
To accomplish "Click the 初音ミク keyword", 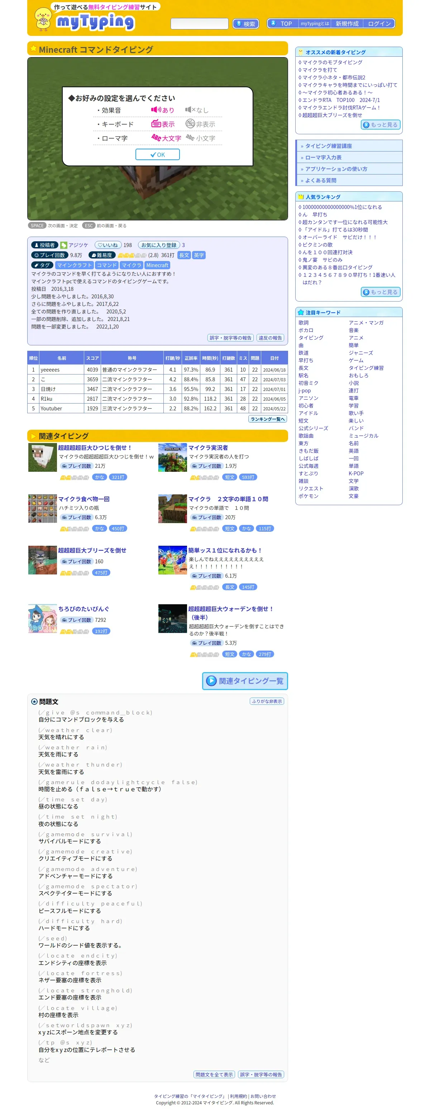I will point(308,383).
